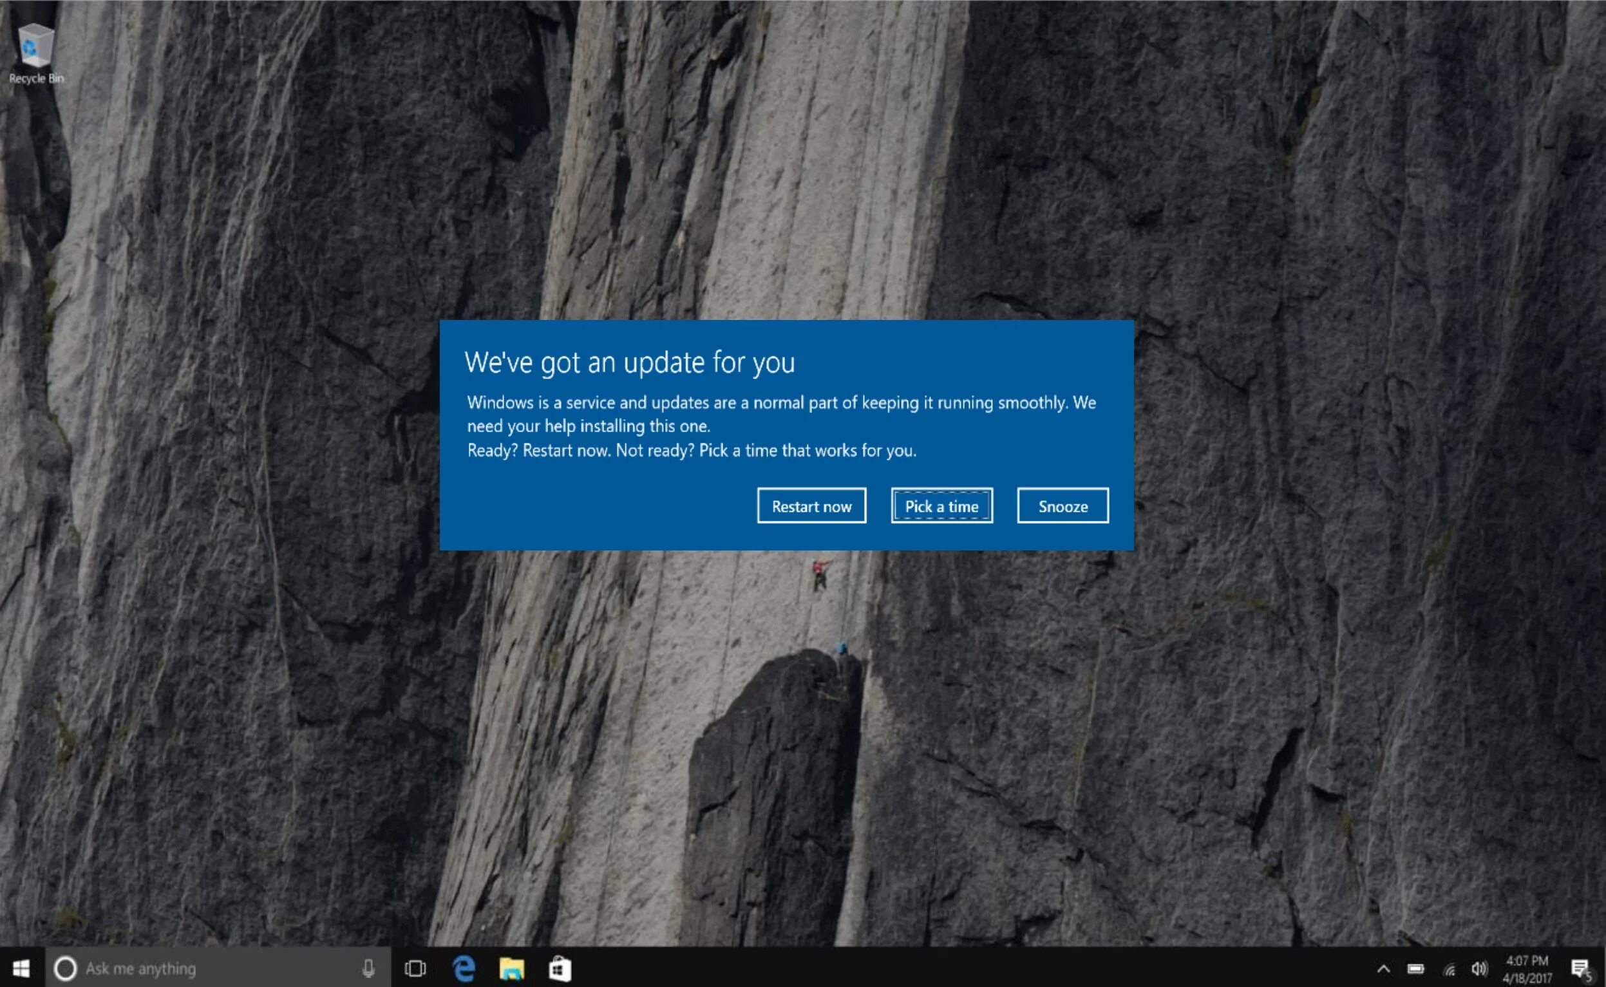Click Restart now in update dialog

(x=811, y=506)
